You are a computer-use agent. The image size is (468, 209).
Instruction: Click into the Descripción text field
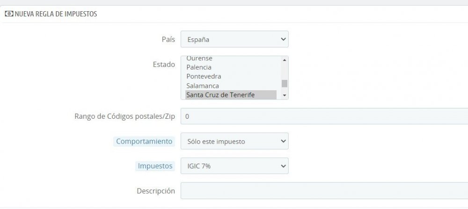click(x=323, y=191)
